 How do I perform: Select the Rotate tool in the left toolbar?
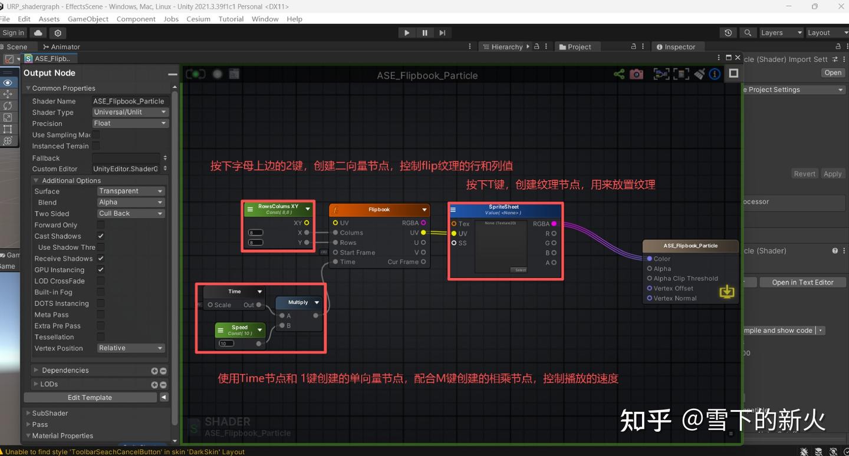coord(8,106)
